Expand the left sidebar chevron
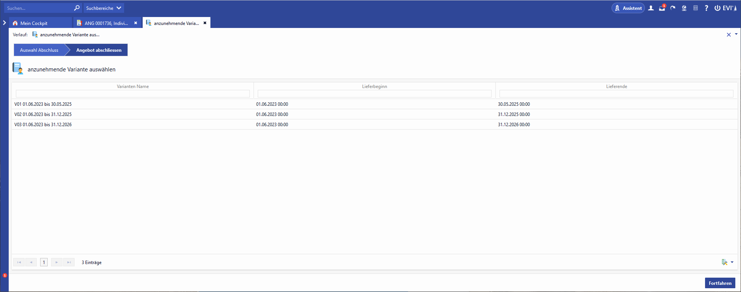 tap(5, 23)
